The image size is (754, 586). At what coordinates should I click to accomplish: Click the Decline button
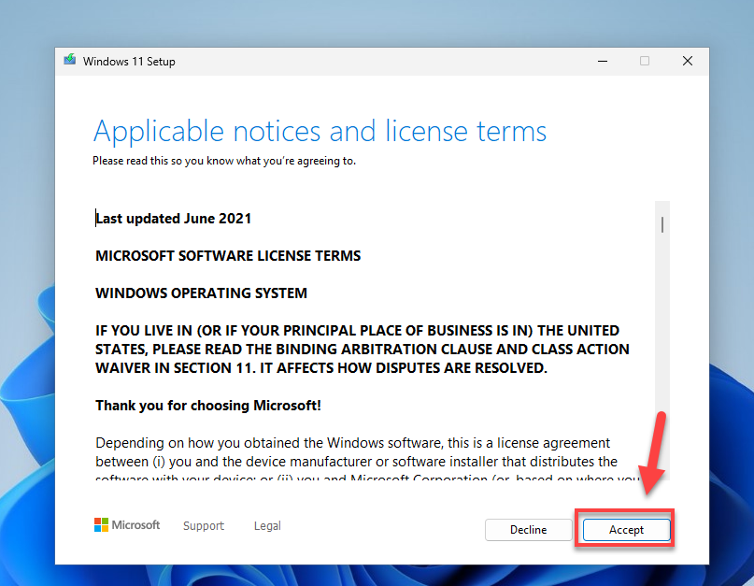point(528,530)
